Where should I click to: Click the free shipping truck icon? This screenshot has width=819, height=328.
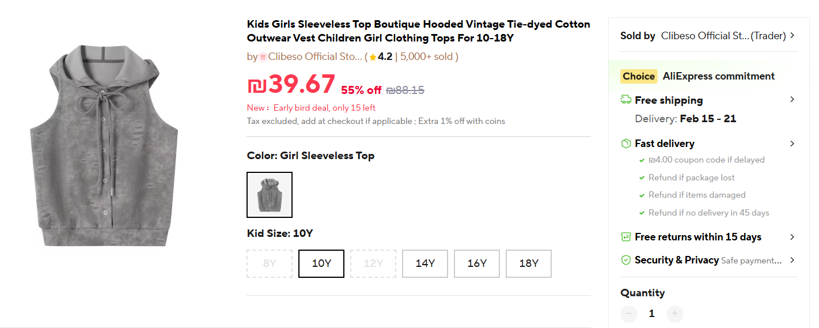coord(626,100)
